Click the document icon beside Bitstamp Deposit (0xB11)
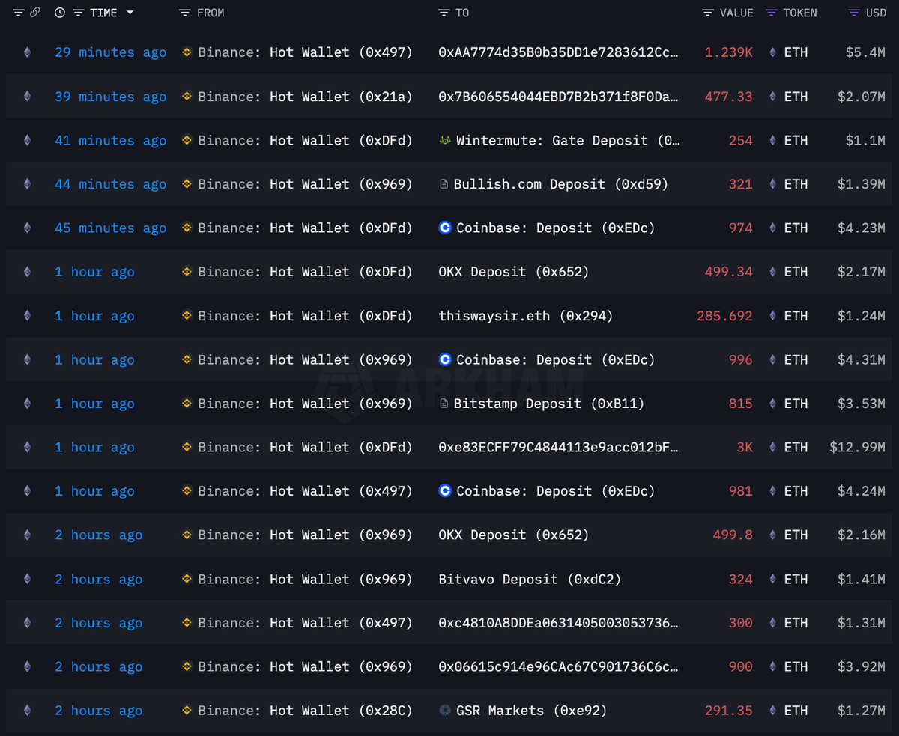This screenshot has width=899, height=736. (x=444, y=403)
